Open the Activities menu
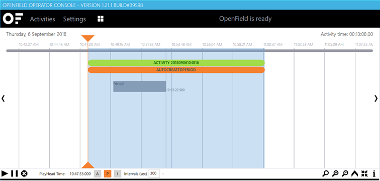Screen dimensions: 380x181 coord(42,19)
